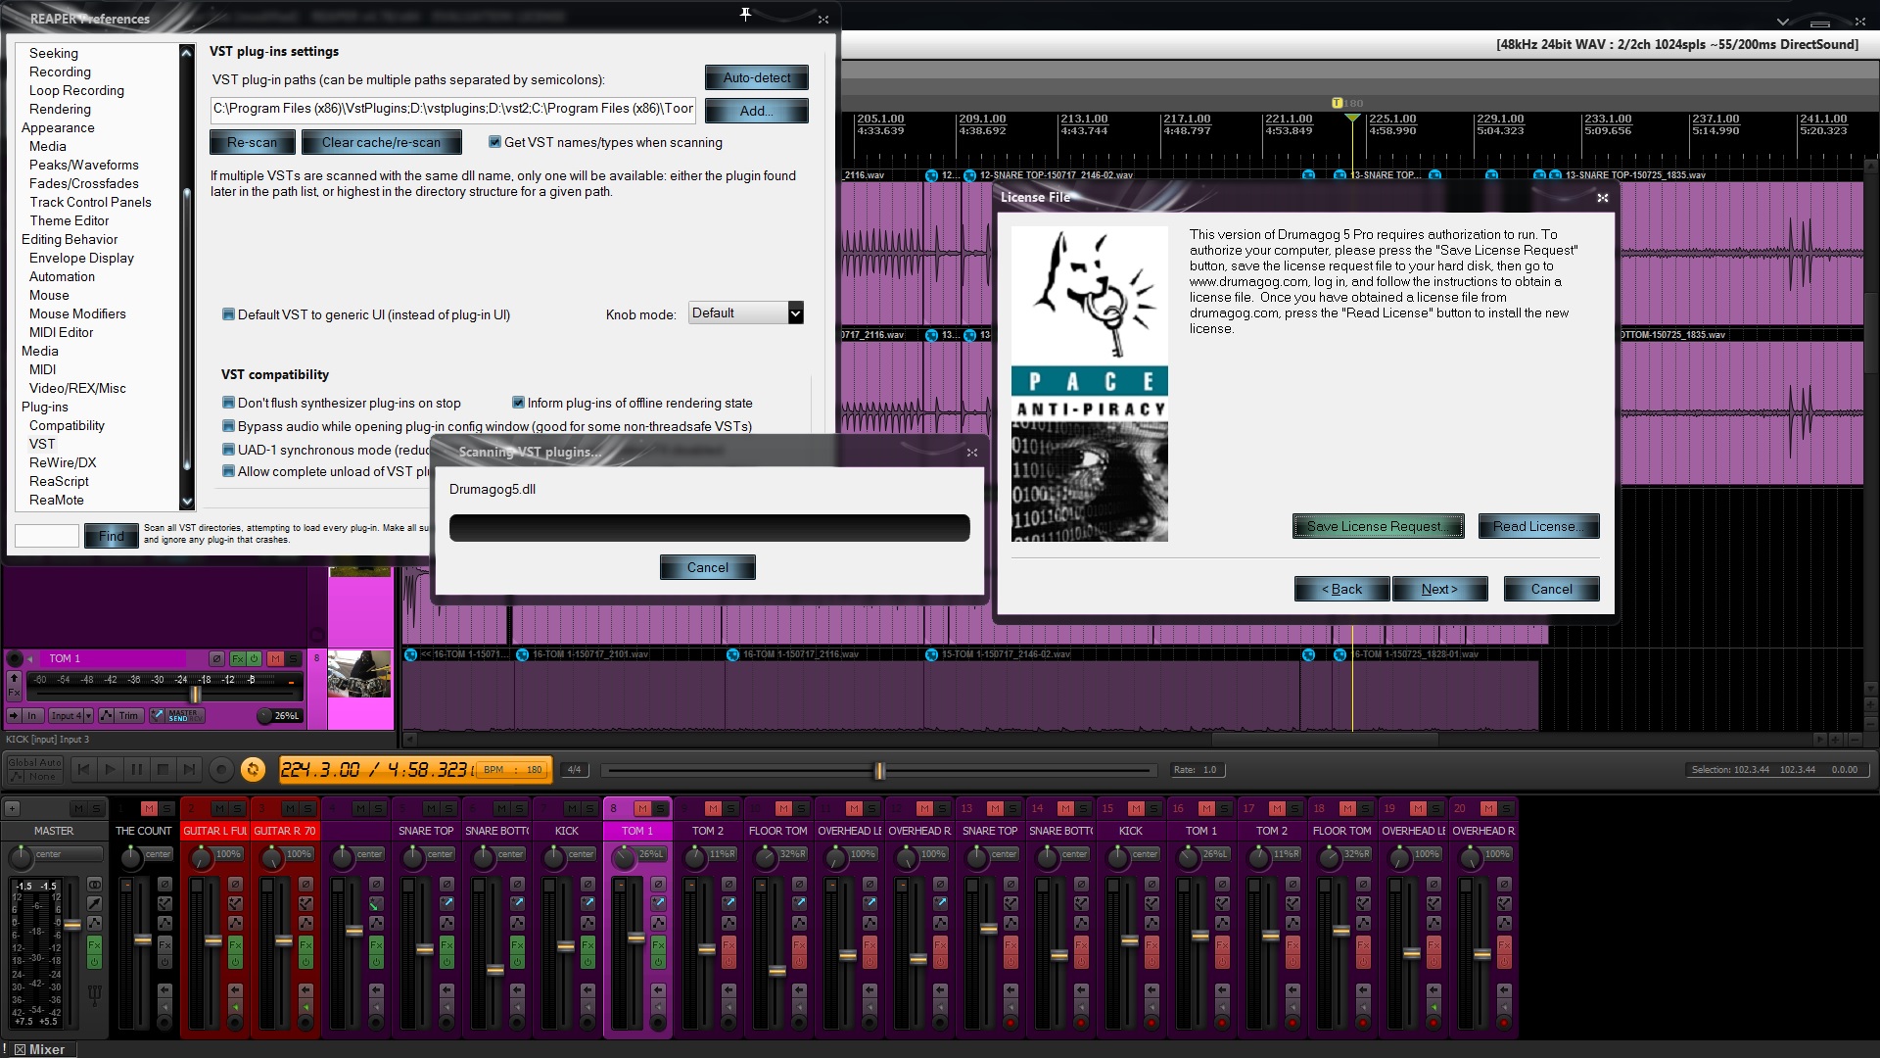Bypass FX on TOM 1 track panel
1880x1058 pixels.
click(254, 658)
